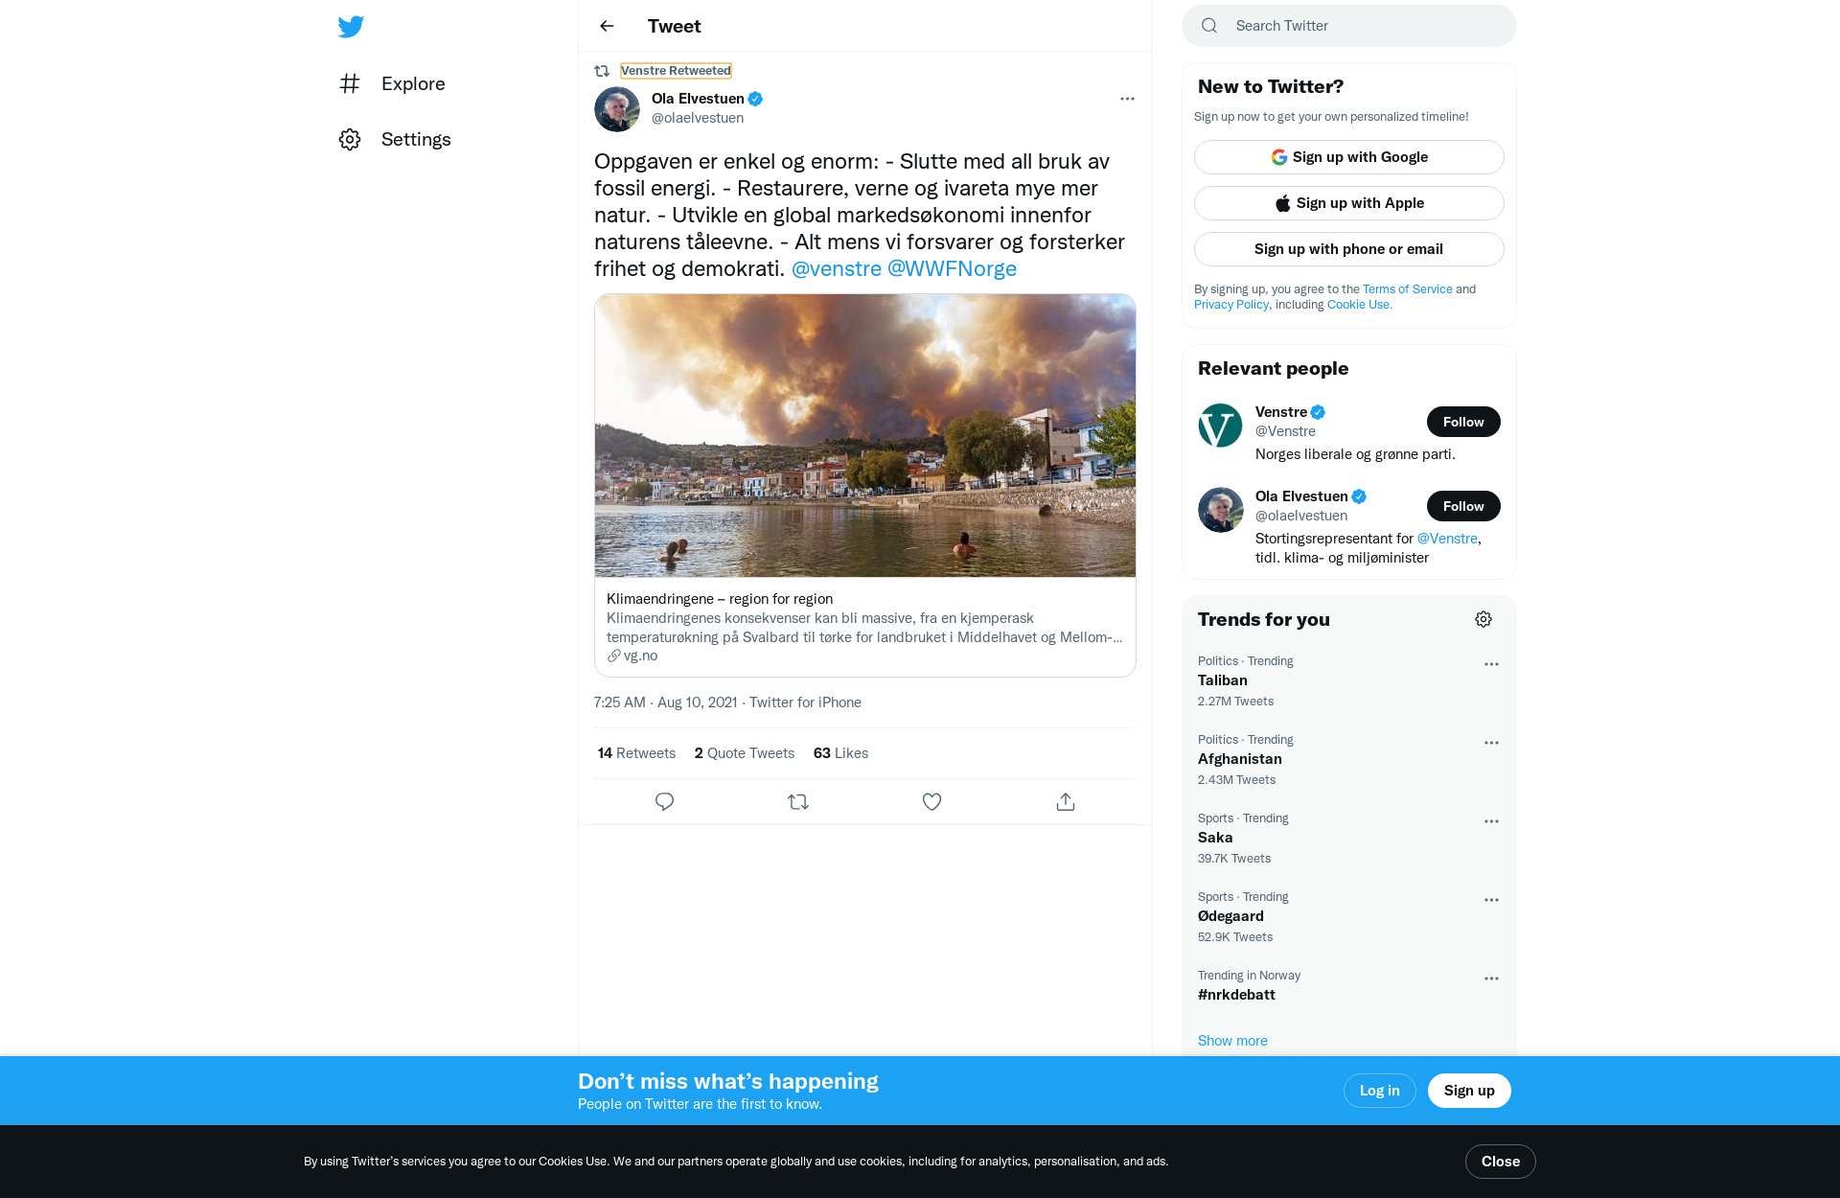This screenshot has height=1198, width=1840.
Task: View the 63 Likes list
Action: [x=840, y=753]
